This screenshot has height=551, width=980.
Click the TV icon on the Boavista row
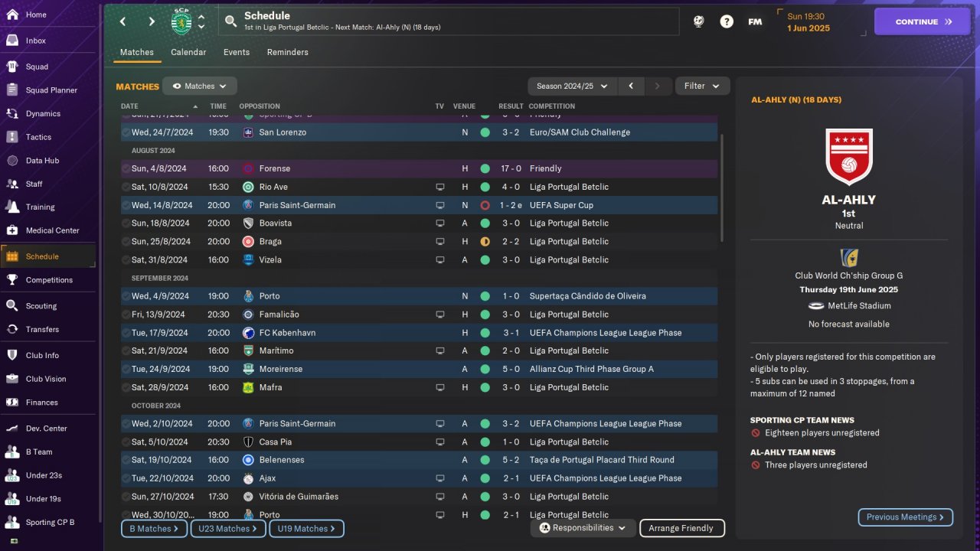[439, 223]
